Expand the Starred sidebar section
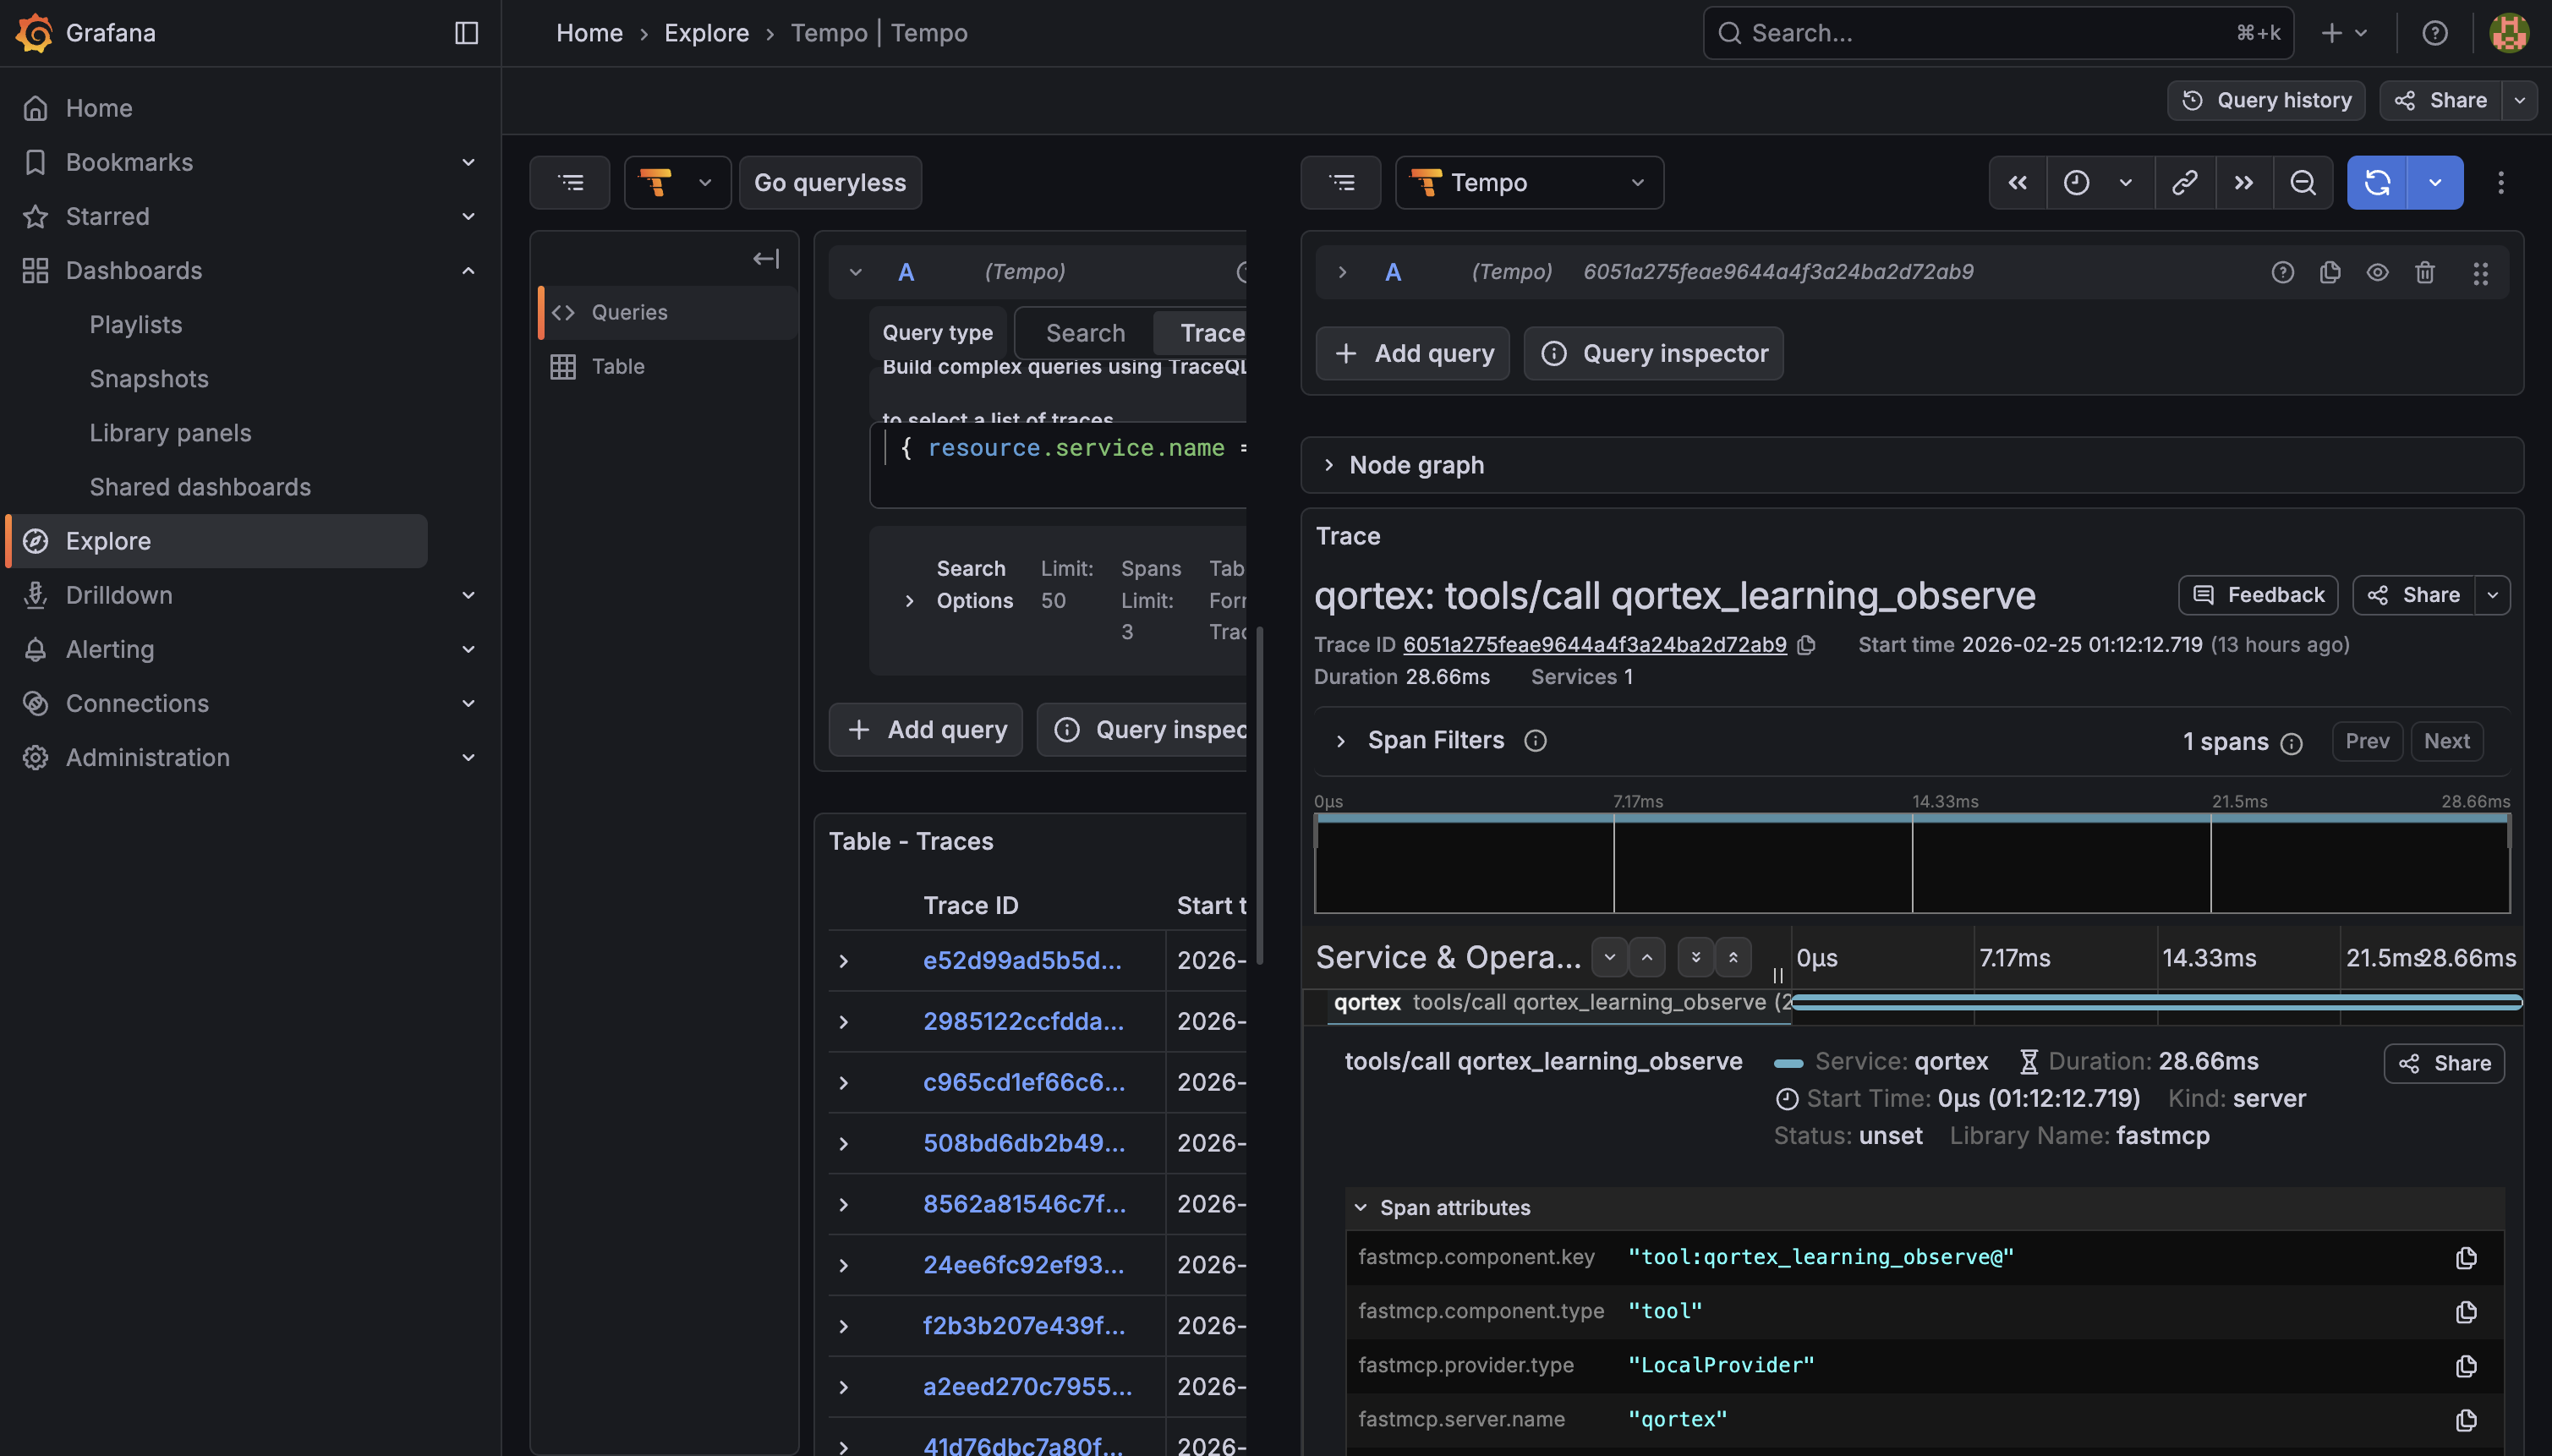The width and height of the screenshot is (2552, 1456). point(468,216)
